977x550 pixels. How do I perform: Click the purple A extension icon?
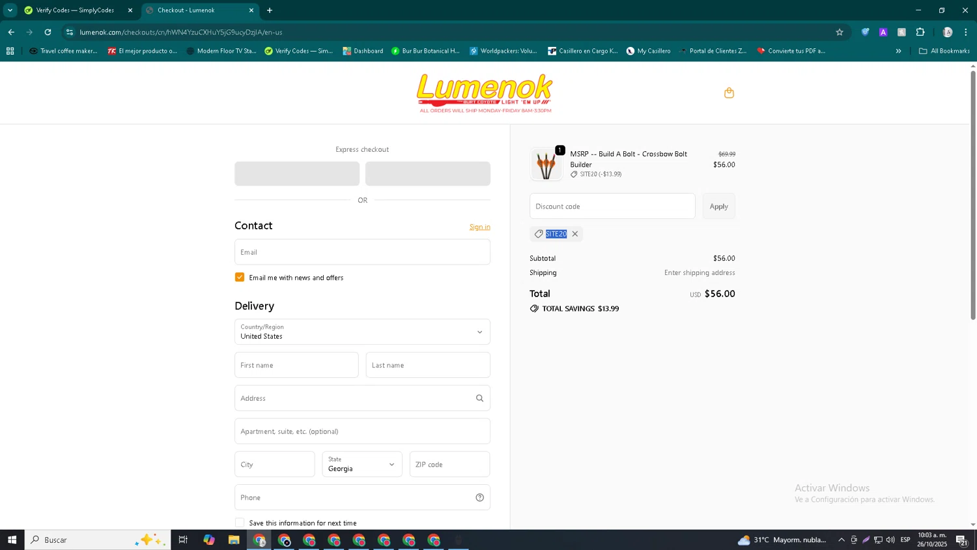coord(883,32)
